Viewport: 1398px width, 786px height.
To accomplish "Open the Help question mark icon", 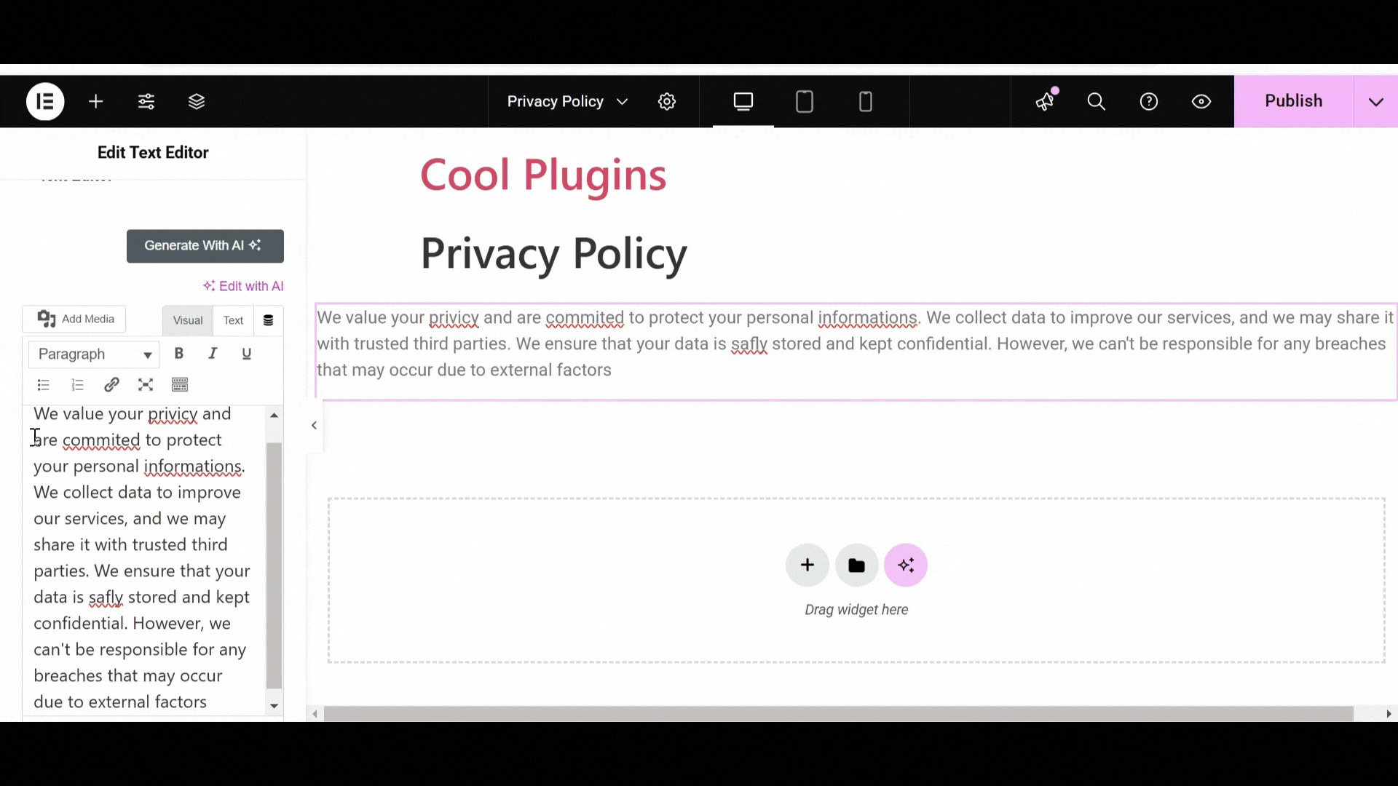I will (x=1149, y=101).
